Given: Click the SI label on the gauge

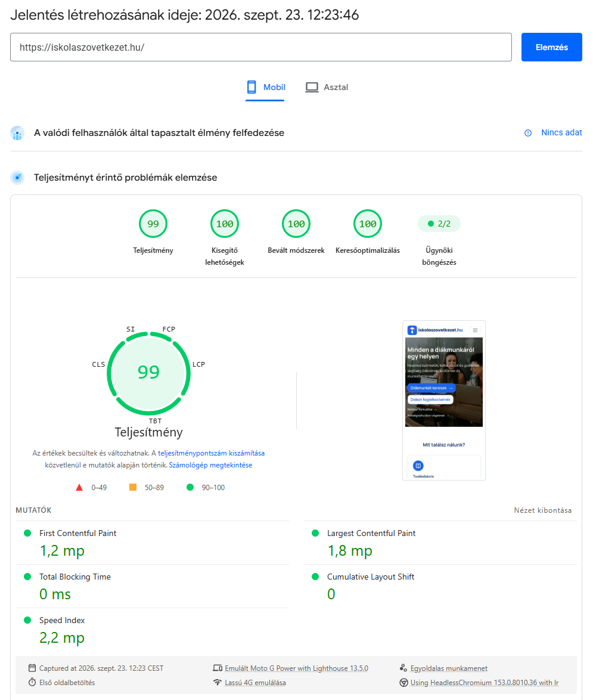Looking at the screenshot, I should click(131, 329).
